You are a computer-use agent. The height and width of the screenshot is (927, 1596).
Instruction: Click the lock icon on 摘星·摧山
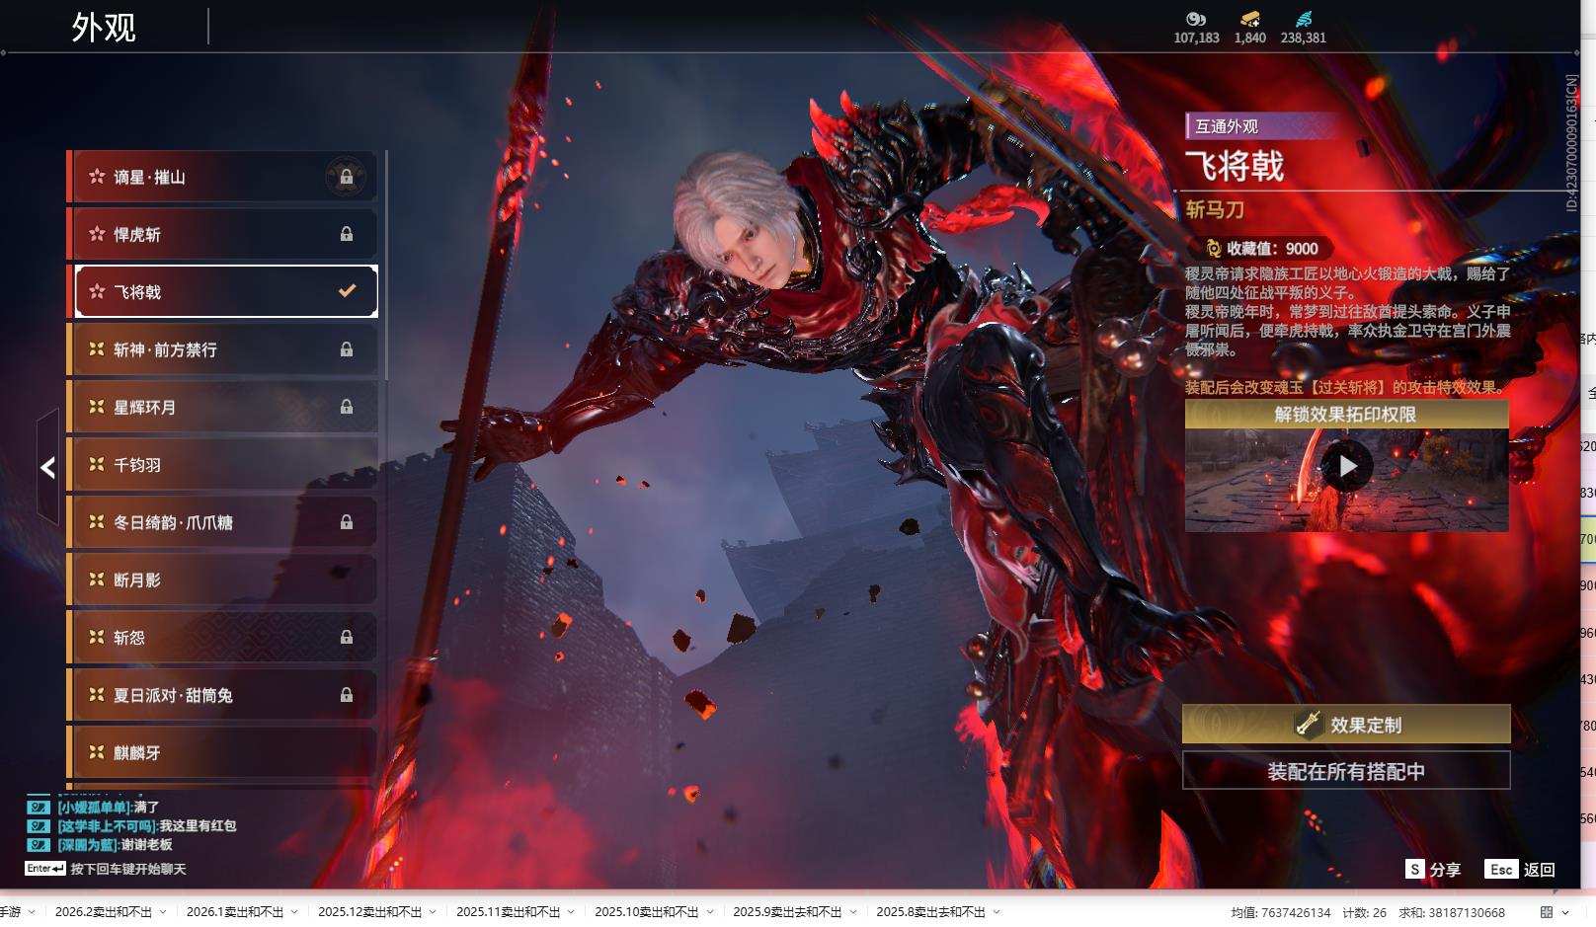[x=347, y=177]
